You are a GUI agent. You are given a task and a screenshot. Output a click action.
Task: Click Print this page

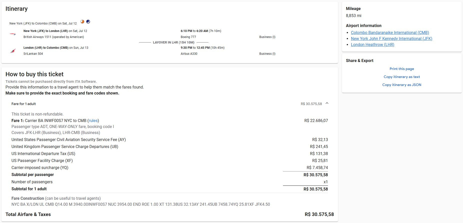click(x=401, y=69)
